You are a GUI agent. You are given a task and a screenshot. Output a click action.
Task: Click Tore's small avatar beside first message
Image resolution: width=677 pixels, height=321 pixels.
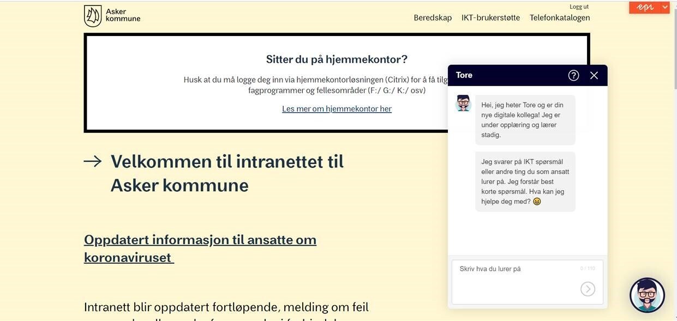pos(463,103)
